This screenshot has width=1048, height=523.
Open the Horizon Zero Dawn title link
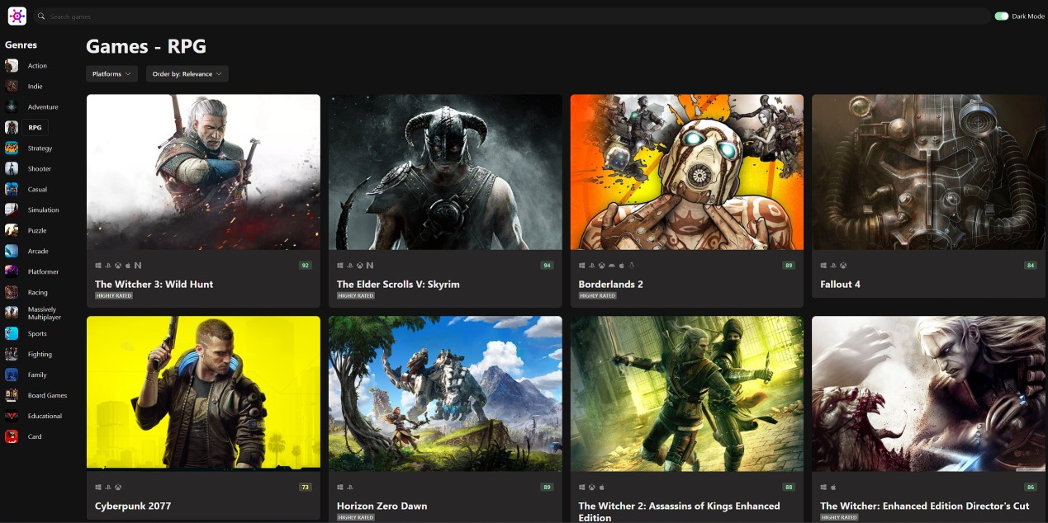click(x=382, y=506)
